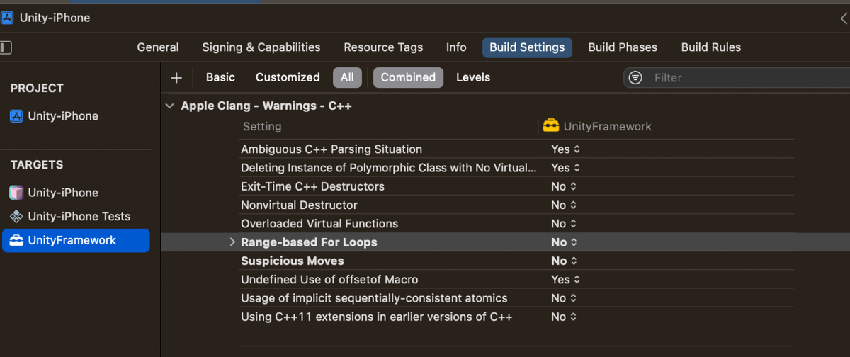Expand the Range-based For Loops setting
The height and width of the screenshot is (357, 850).
click(232, 242)
